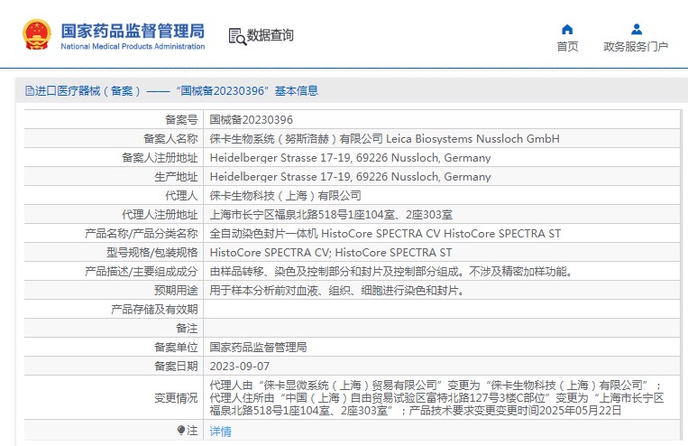The height and width of the screenshot is (446, 688).
Task: Click the national emblem logo
Action: [37, 34]
